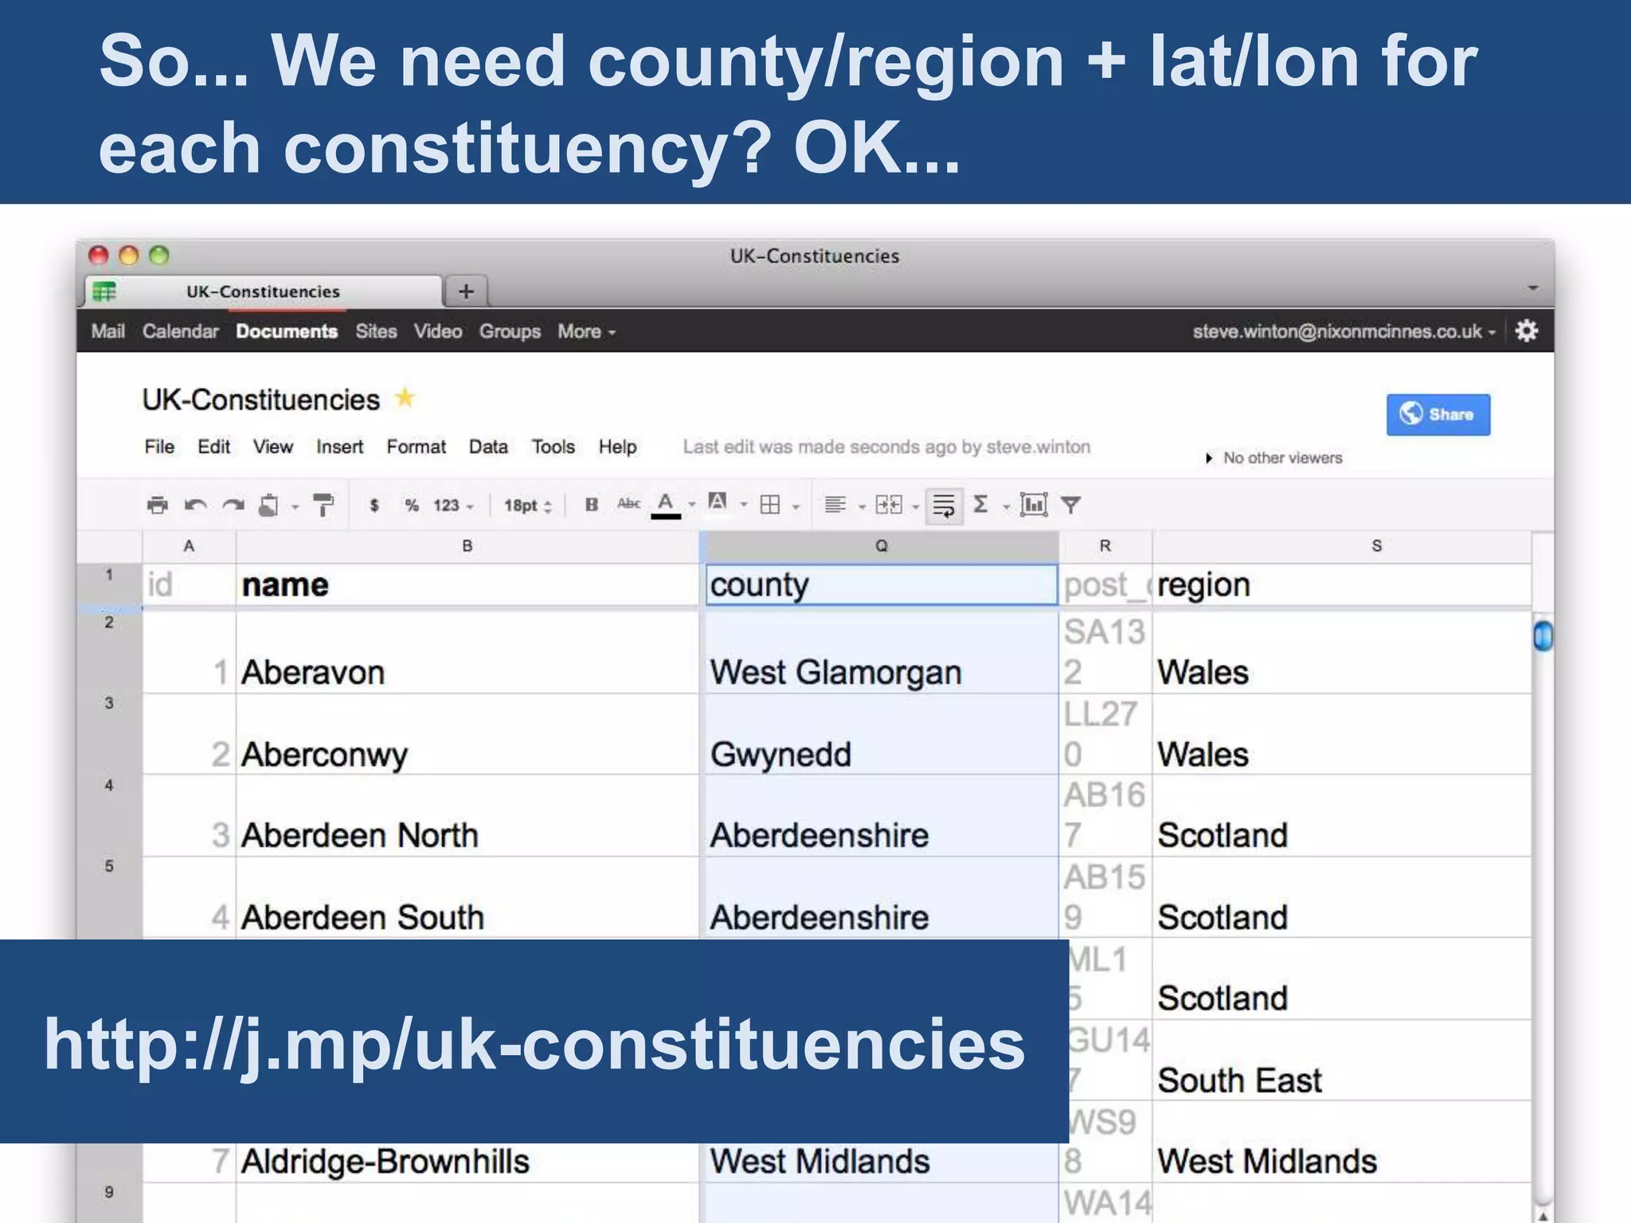Go to Mail
The width and height of the screenshot is (1631, 1223).
(108, 331)
